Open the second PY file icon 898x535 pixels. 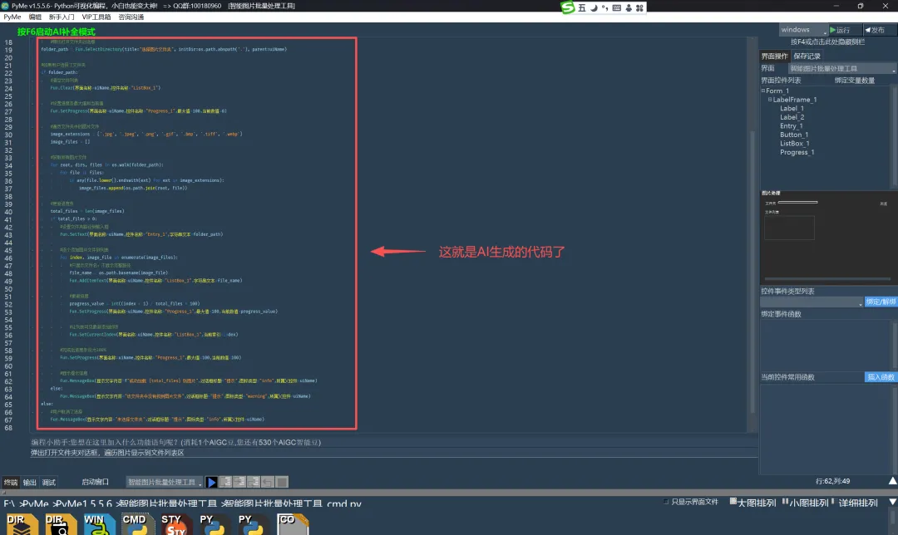pos(253,524)
